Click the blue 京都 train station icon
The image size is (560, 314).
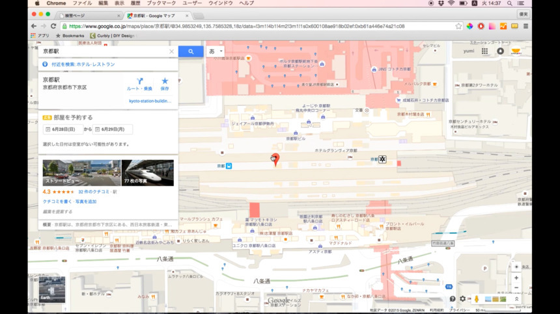point(229,166)
